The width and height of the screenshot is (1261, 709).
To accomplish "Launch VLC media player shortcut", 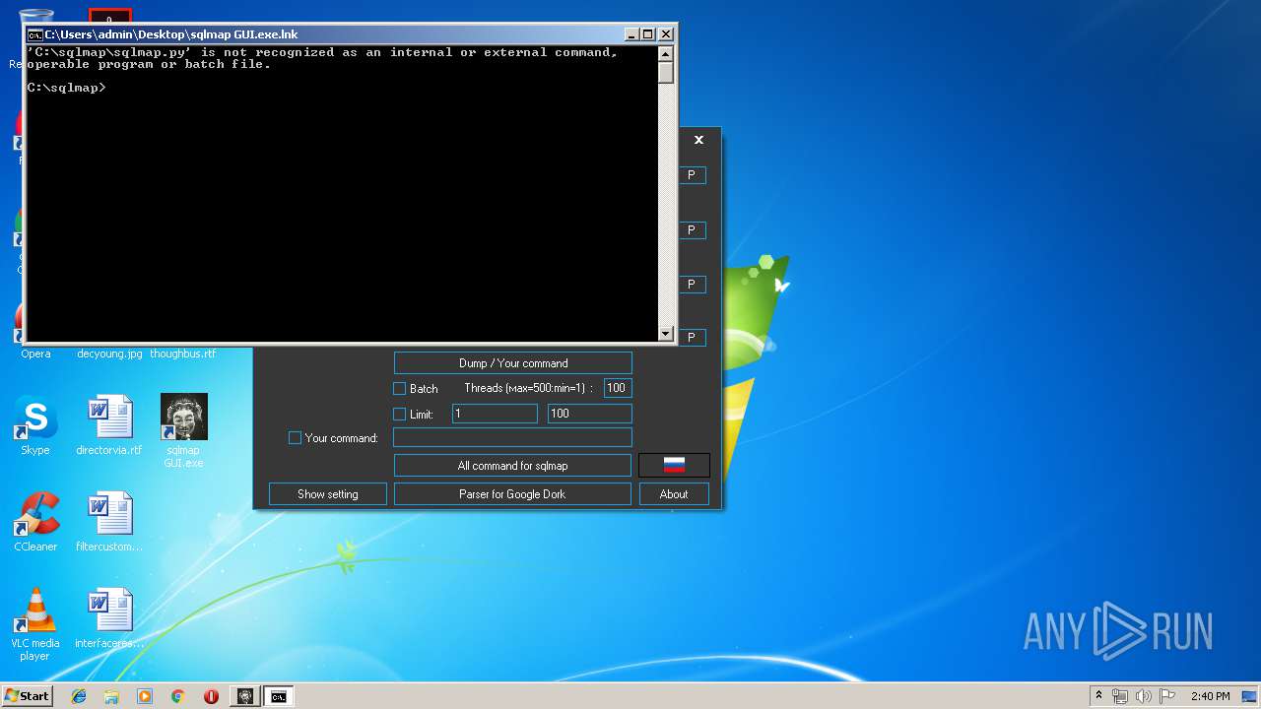I will [x=34, y=624].
